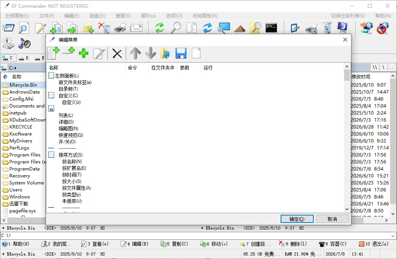Viewport: 397px width, 259px height.
Task: Click the create new folder icon
Action: click(x=88, y=29)
